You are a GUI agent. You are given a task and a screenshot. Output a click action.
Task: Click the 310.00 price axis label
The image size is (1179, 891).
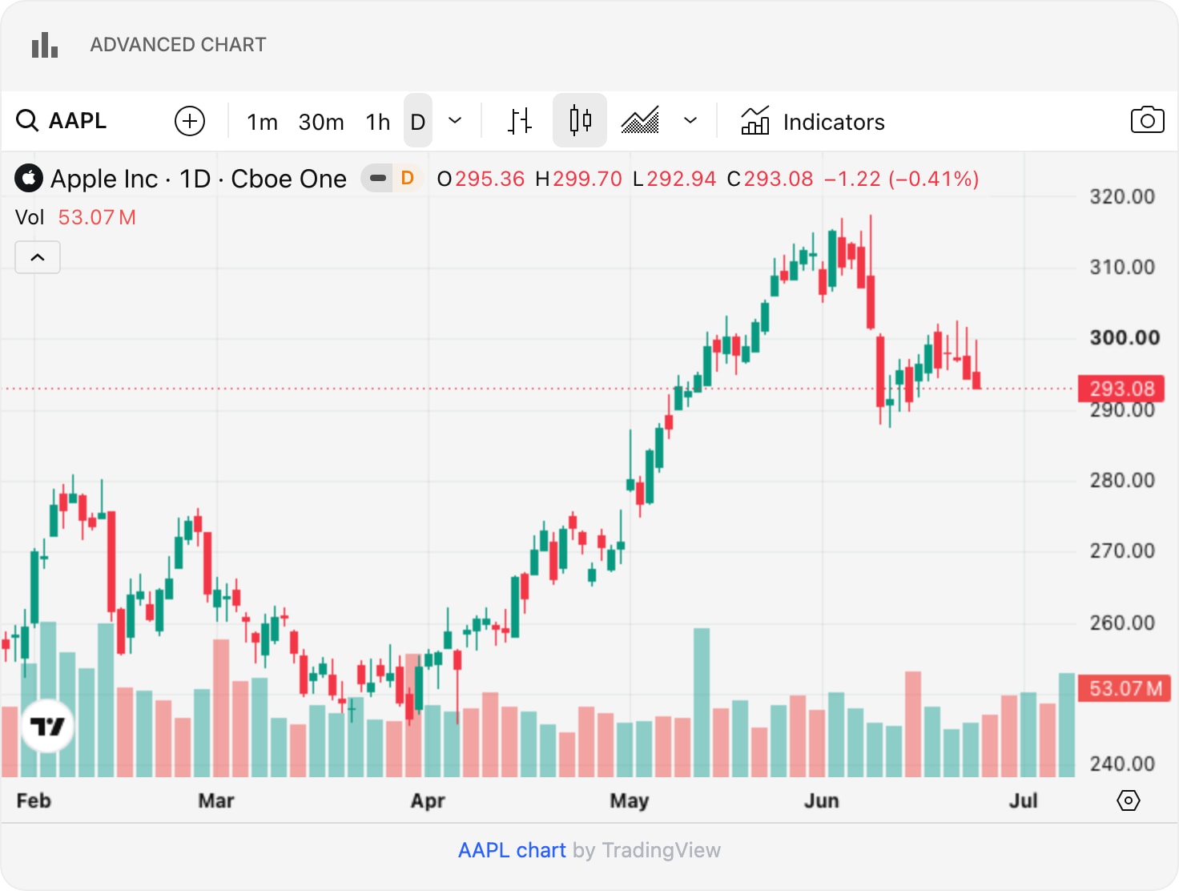[x=1122, y=268]
